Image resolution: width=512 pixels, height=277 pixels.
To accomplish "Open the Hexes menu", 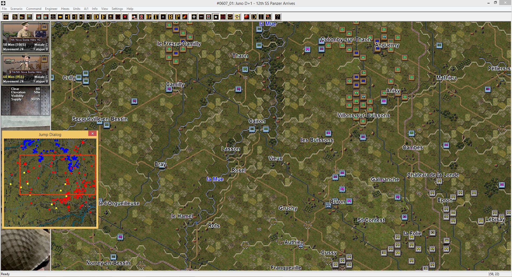I will [x=65, y=9].
